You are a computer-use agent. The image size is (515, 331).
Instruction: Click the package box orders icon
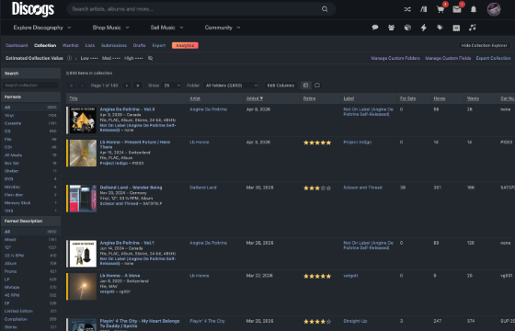(x=407, y=28)
